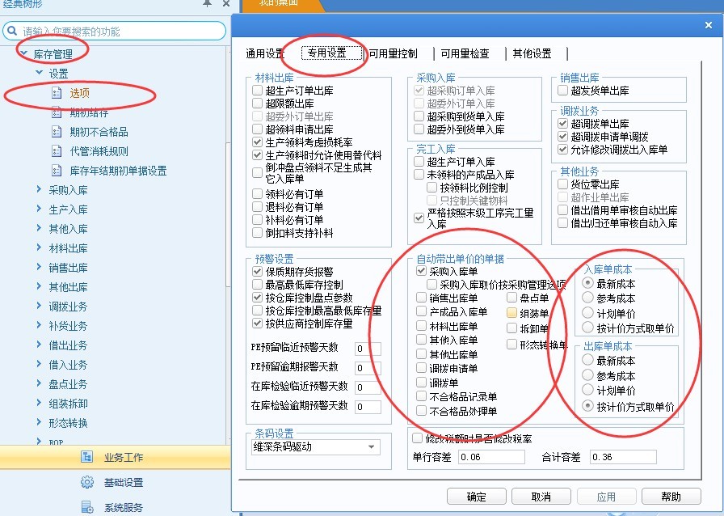Open the 其他设置 tab

point(531,53)
